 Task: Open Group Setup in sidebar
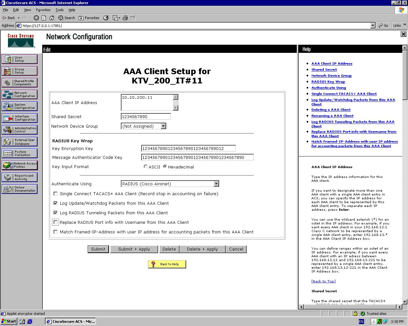(x=19, y=71)
